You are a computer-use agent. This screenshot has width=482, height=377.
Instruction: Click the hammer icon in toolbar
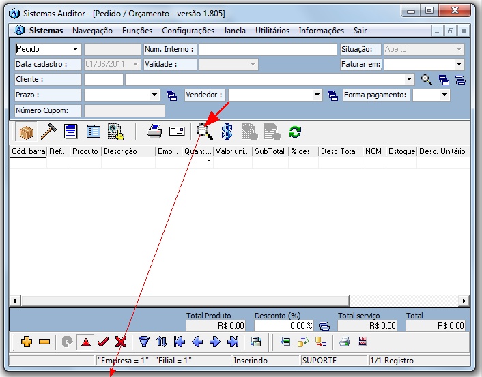click(48, 132)
